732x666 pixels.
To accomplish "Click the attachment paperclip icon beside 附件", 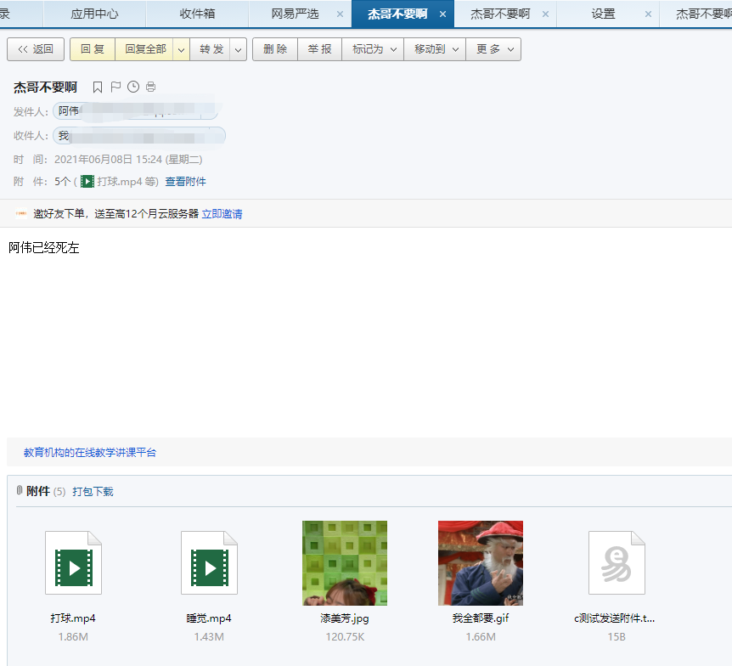I will (x=19, y=490).
